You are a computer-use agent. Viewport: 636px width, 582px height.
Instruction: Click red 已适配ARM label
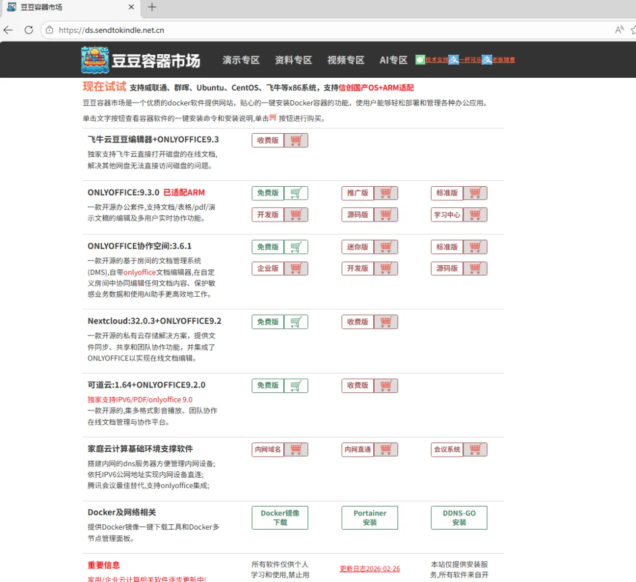184,193
